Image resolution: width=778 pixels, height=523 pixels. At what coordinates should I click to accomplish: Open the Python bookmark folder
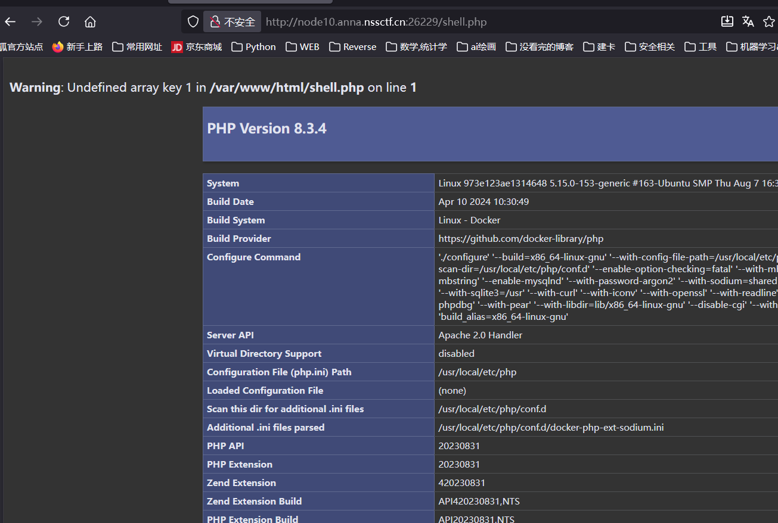coord(254,46)
